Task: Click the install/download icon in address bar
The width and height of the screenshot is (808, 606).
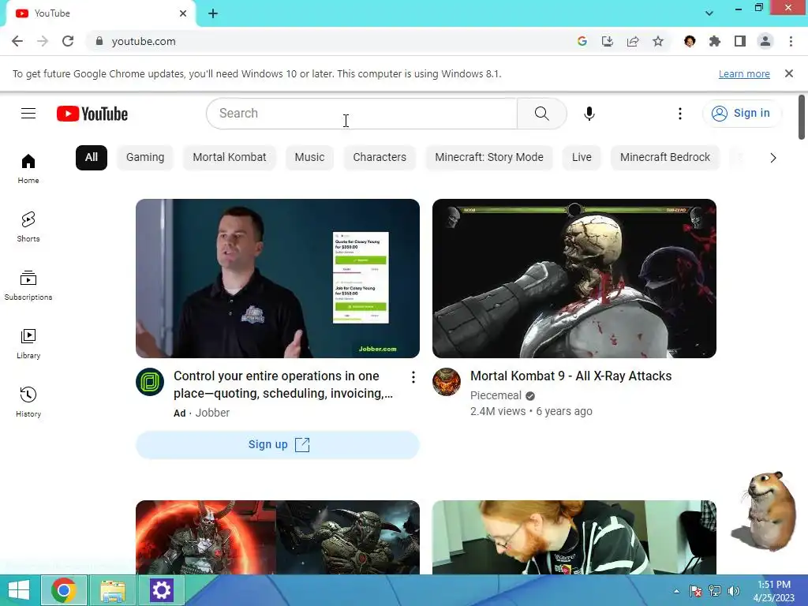Action: (x=608, y=41)
